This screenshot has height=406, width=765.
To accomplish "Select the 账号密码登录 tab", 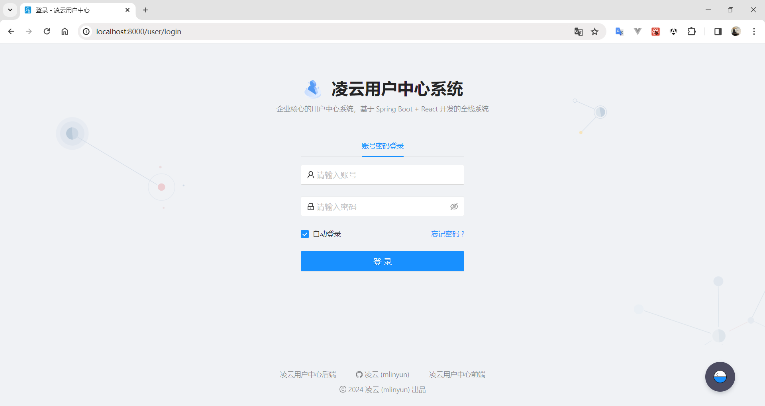I will (x=382, y=146).
